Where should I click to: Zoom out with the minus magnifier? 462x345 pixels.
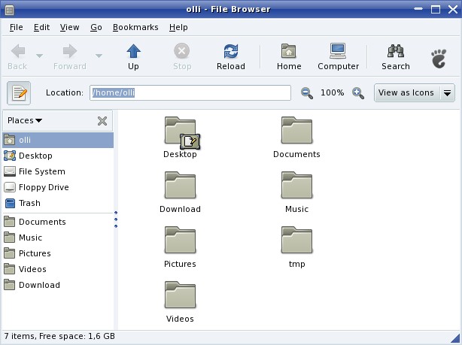pyautogui.click(x=307, y=93)
